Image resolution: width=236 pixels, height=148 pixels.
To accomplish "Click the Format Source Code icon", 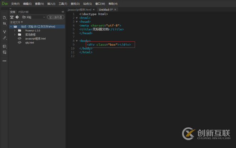I will (4, 37).
